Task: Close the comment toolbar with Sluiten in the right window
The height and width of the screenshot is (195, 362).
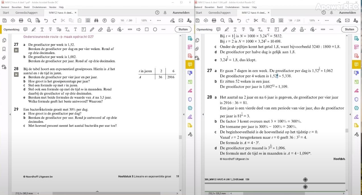Action: click(x=349, y=29)
